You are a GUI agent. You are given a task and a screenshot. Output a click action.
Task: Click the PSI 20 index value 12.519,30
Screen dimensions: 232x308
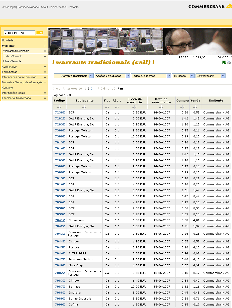click(198, 57)
